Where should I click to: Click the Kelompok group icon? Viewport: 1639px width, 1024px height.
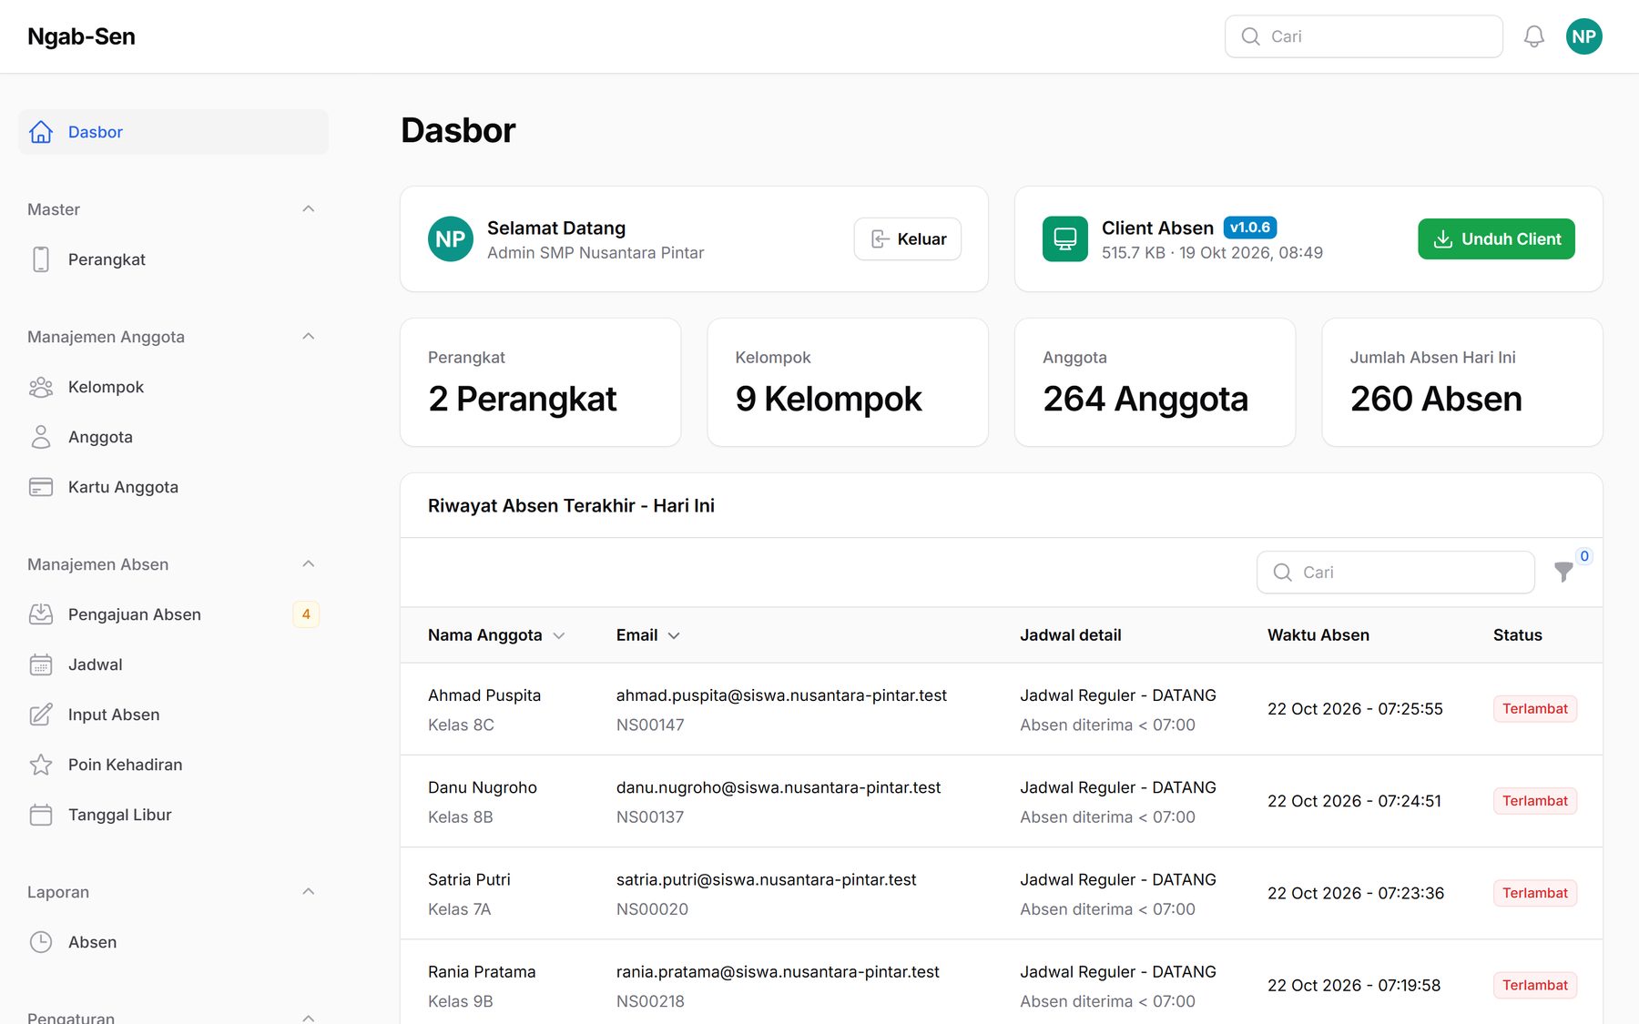41,387
